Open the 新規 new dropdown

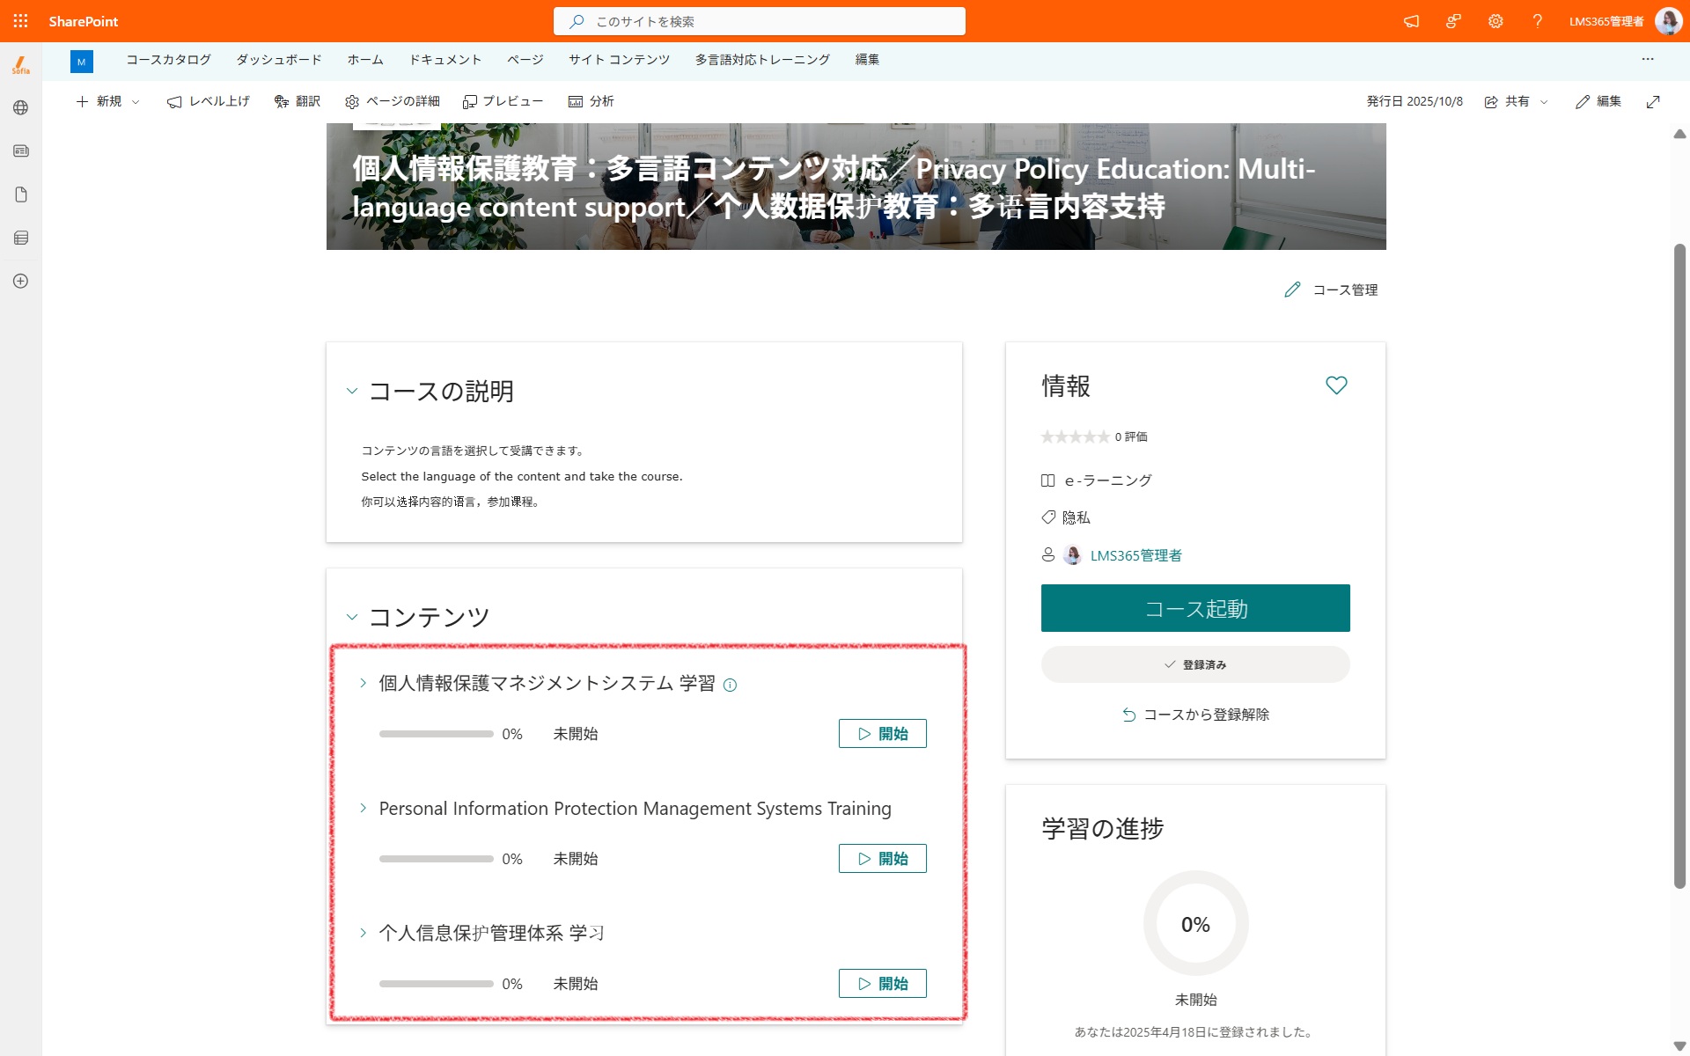[x=107, y=101]
